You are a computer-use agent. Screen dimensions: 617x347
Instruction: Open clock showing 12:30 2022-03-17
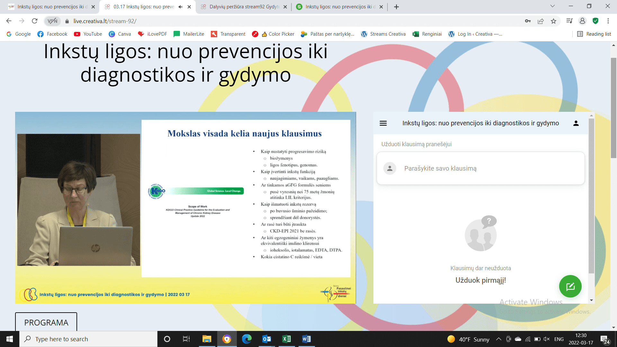pyautogui.click(x=581, y=339)
